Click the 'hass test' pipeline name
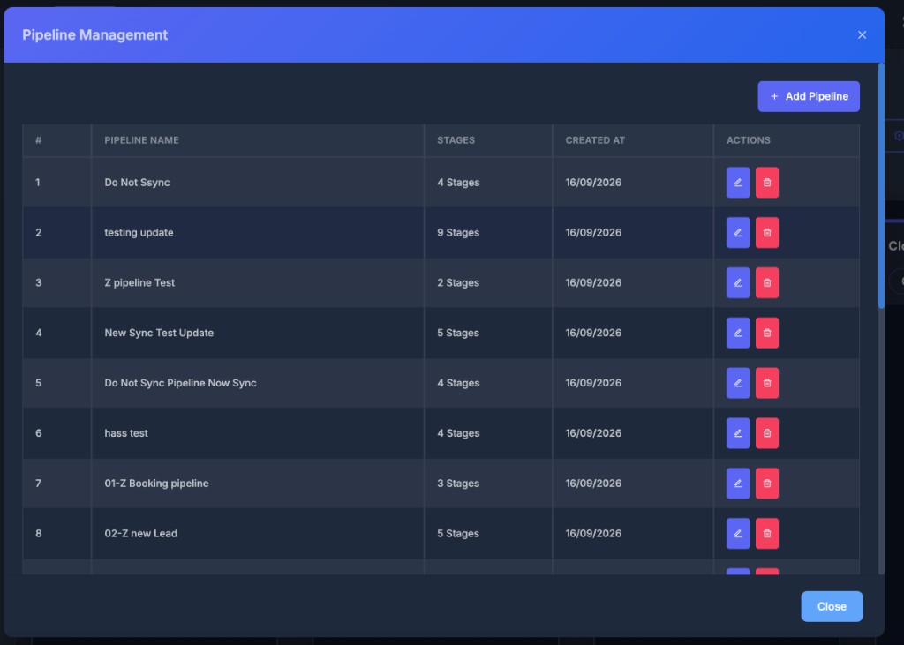The height and width of the screenshot is (645, 904). [126, 433]
